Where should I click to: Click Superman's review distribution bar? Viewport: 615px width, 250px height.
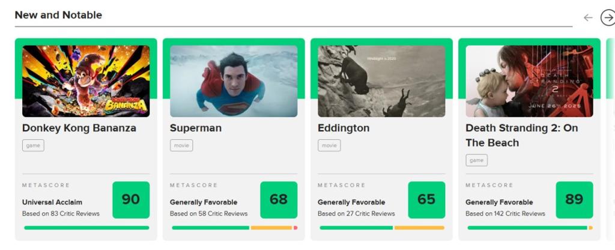click(235, 228)
